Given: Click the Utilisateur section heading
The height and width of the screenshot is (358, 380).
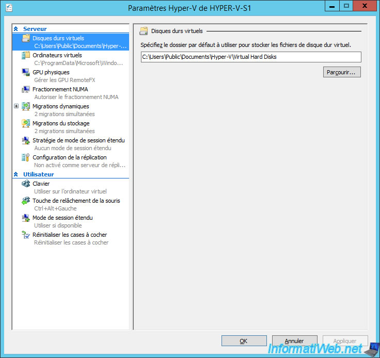Looking at the screenshot, I should 38,174.
